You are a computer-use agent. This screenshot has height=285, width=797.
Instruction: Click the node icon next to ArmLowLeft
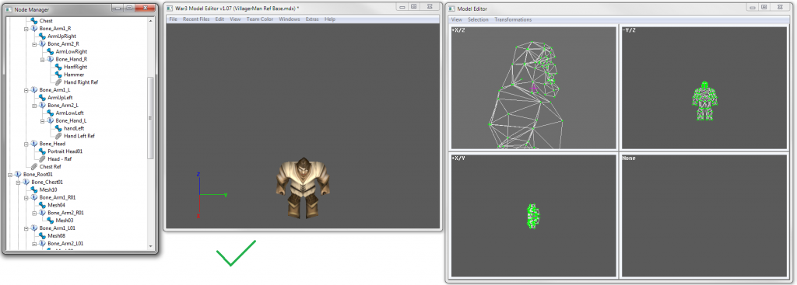click(x=51, y=113)
